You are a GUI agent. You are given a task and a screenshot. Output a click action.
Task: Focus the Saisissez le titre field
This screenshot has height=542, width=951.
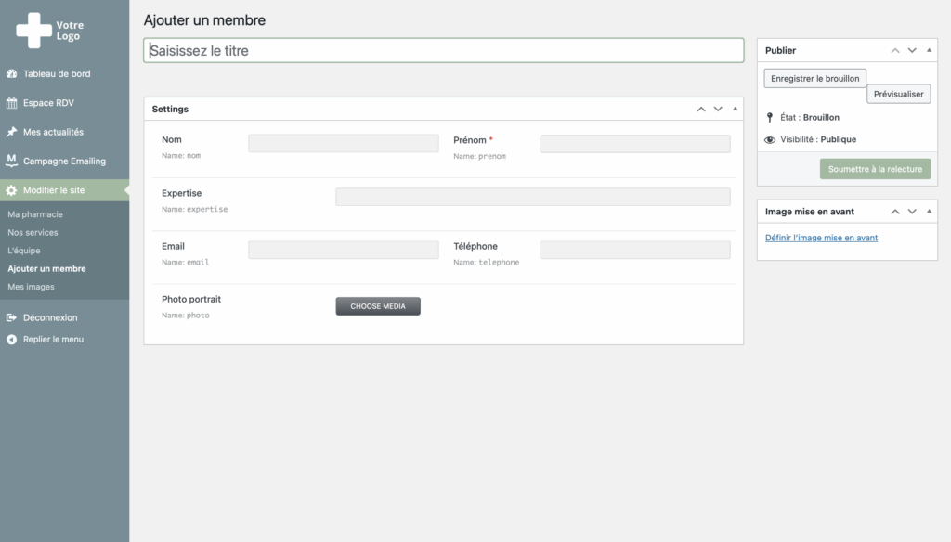coord(443,50)
